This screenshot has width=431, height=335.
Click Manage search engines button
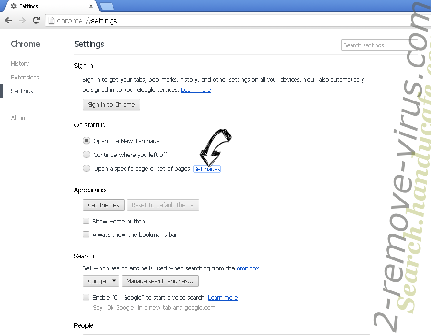point(160,281)
